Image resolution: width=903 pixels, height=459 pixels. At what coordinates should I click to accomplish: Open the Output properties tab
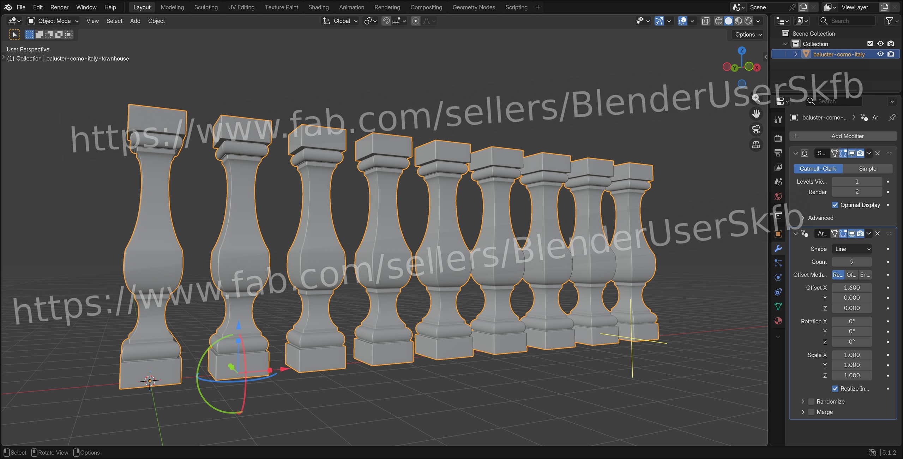pos(778,153)
